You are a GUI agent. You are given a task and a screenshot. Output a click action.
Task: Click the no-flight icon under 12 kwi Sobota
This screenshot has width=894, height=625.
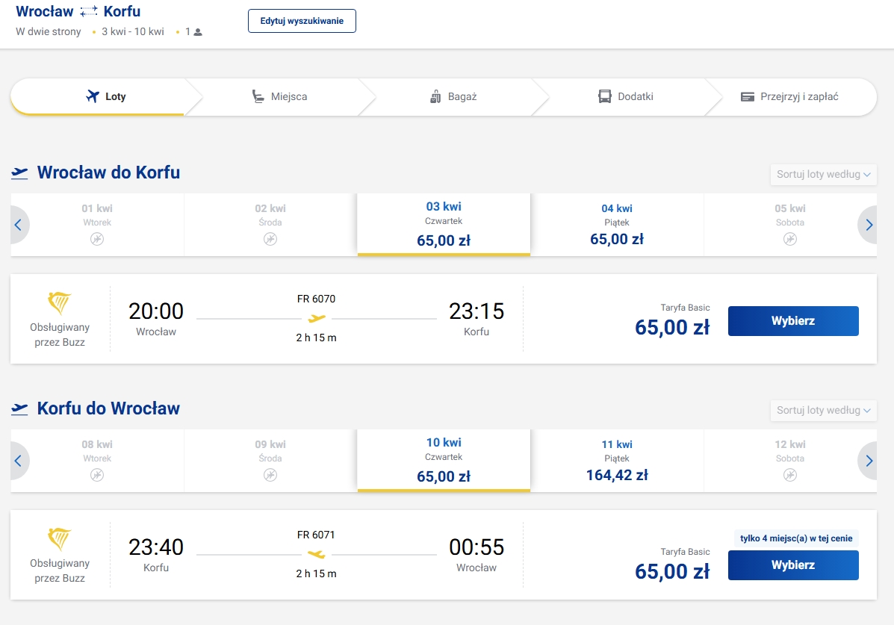pyautogui.click(x=789, y=475)
